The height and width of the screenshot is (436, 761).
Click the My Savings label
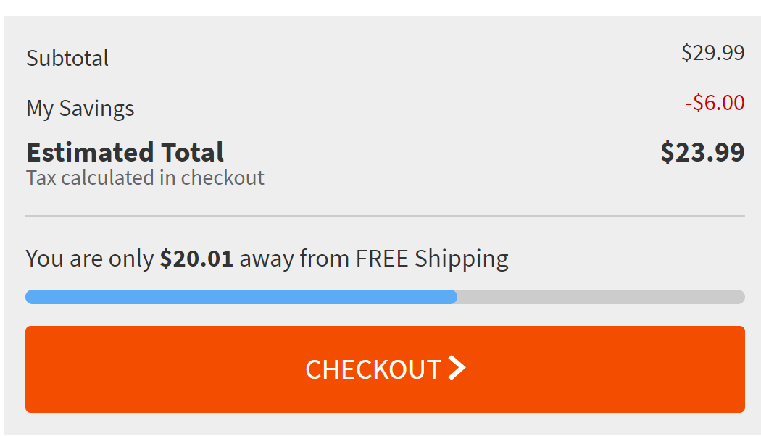point(80,109)
